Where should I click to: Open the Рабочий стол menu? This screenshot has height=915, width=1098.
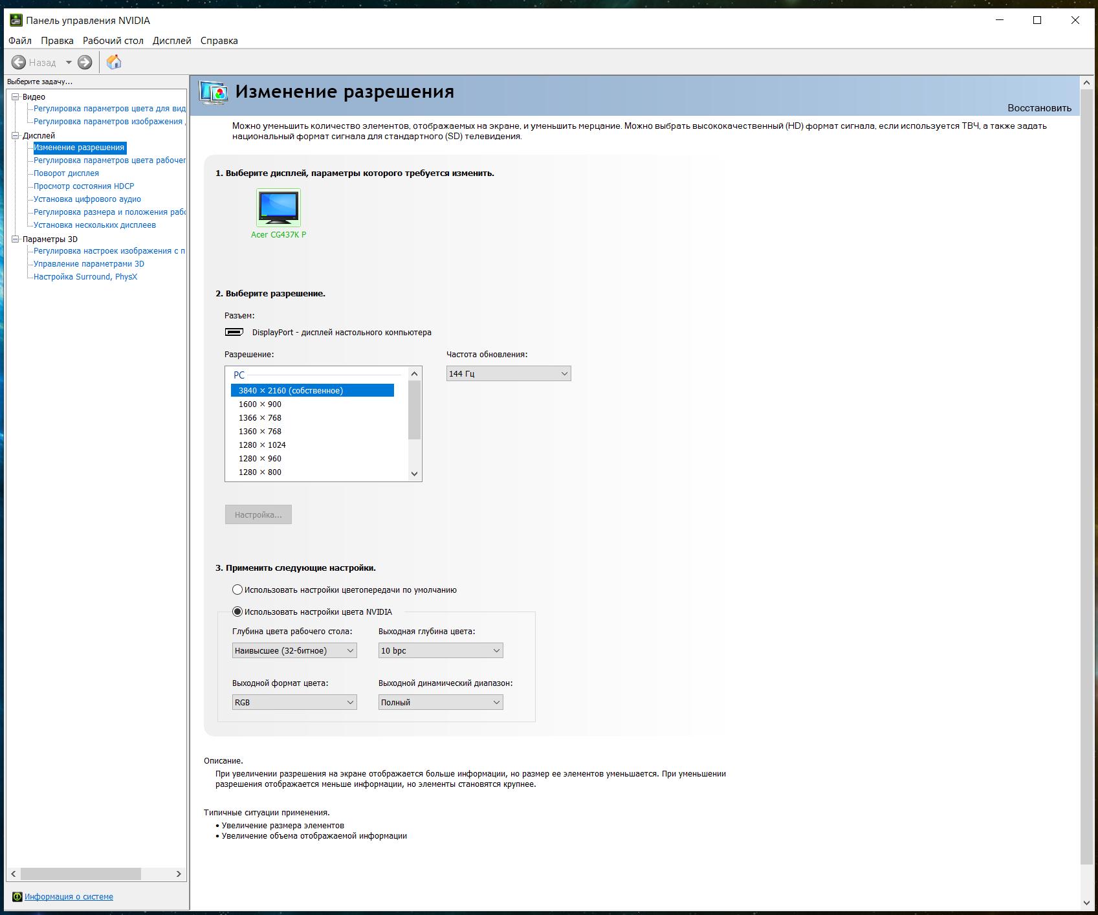pos(113,41)
